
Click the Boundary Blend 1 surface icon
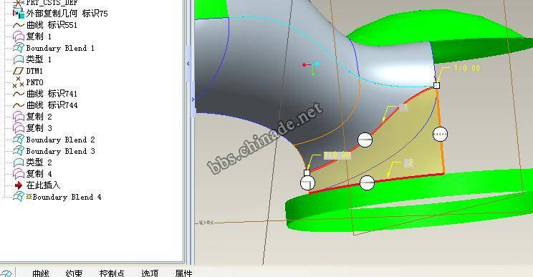tap(19, 48)
